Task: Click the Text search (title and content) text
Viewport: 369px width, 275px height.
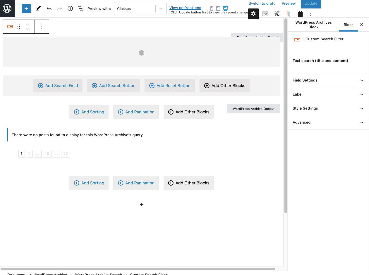Action: tap(320, 61)
